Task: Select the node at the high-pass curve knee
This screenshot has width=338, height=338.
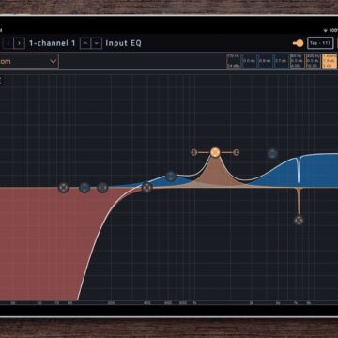Action: coord(146,188)
